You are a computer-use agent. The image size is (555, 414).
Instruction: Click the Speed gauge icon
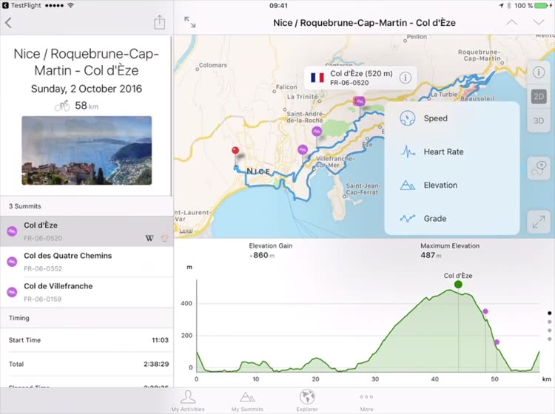point(408,118)
